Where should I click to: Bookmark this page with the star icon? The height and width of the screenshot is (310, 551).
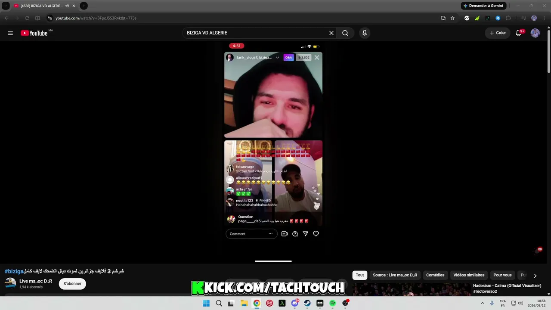(x=452, y=18)
